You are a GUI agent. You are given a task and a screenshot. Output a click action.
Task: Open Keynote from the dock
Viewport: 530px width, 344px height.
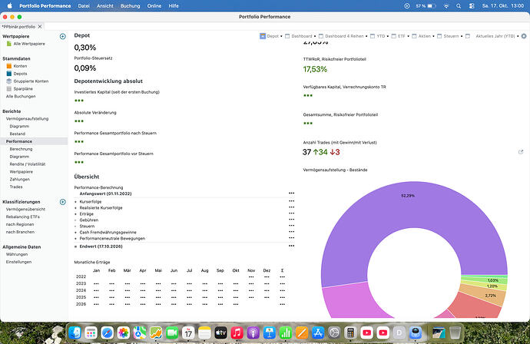pos(270,332)
